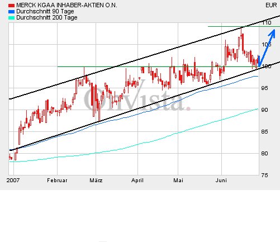
Task: Select the 'Durchschnitt 200 Tage' legend label
Action: (x=47, y=17)
